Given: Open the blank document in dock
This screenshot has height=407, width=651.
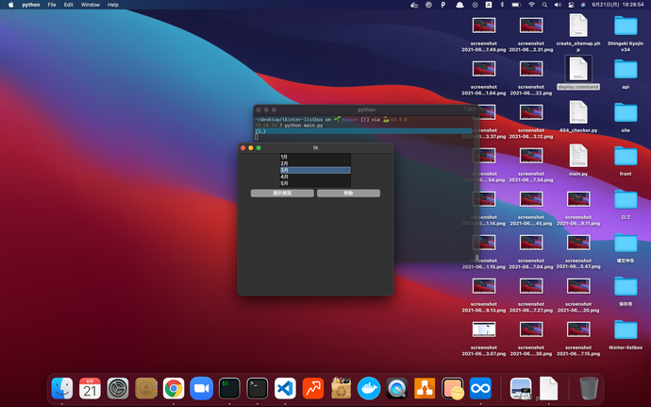Looking at the screenshot, I should (548, 388).
